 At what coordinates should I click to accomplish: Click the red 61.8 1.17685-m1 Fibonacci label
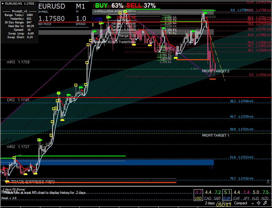(x=259, y=35)
